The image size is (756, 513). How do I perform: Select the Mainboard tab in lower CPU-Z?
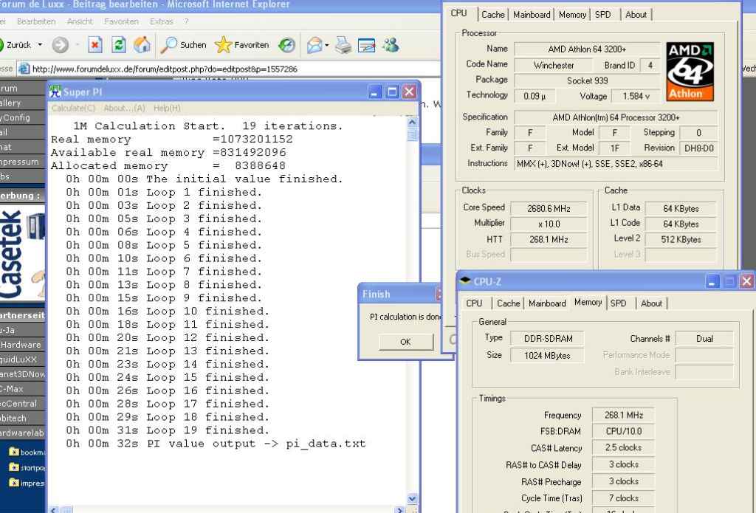547,303
